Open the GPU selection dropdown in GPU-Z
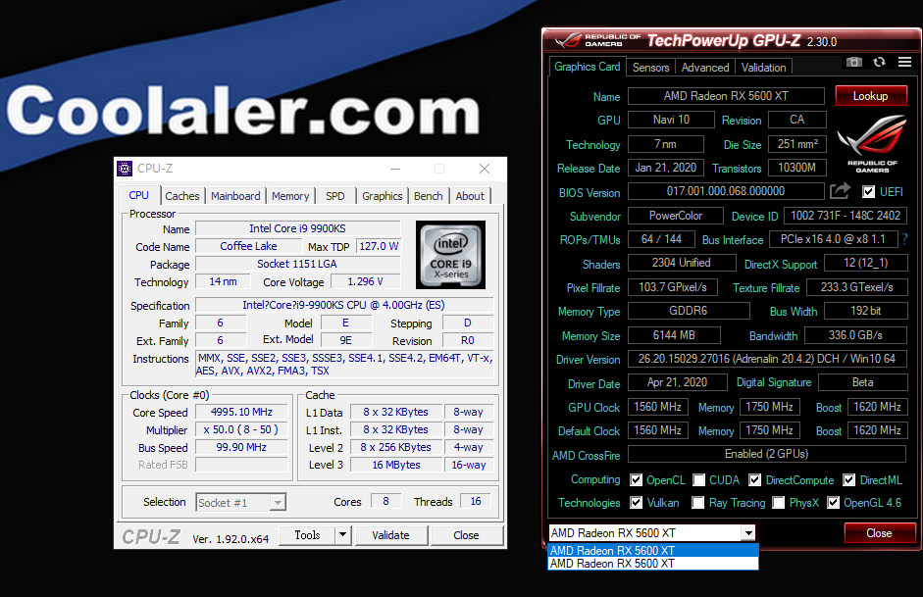Viewport: 923px width, 597px height. pos(748,533)
